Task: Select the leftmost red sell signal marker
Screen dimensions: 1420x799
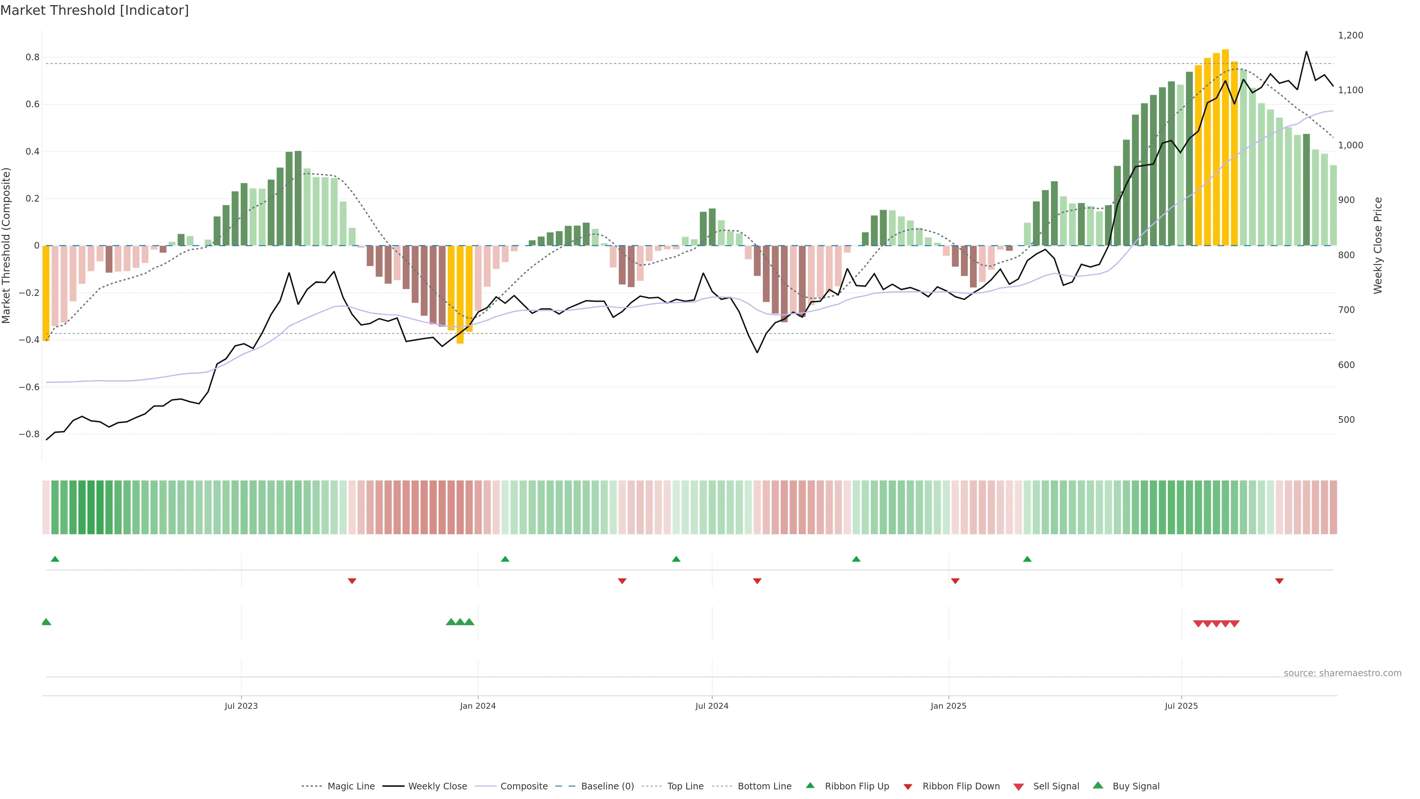Action: point(1198,624)
